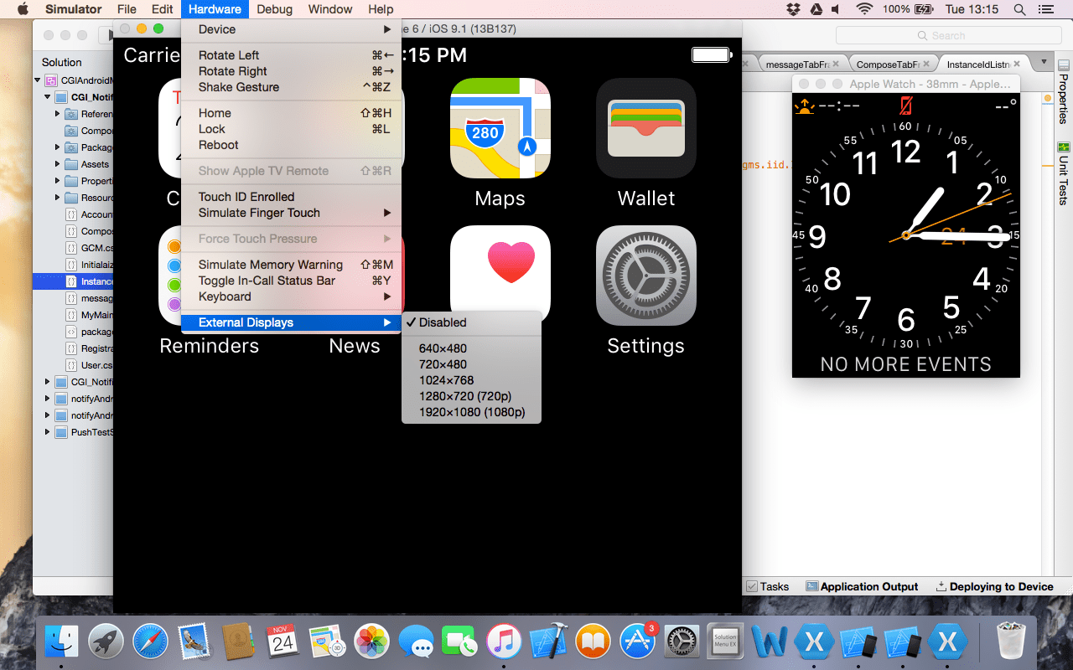Toggle In-Call Status Bar
Screen dimensions: 1073x670
coord(291,281)
